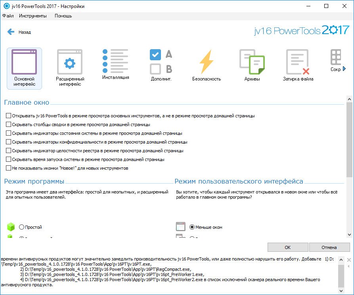The image size is (354, 295).
Task: Click Режим пользовательского интерфейса heading
Action: (x=239, y=181)
